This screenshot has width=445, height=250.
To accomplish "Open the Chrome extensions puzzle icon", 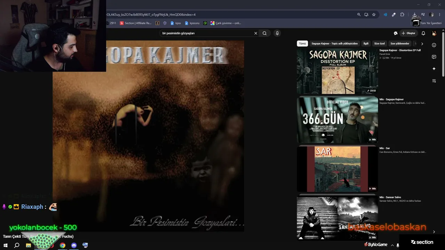I will [402, 15].
